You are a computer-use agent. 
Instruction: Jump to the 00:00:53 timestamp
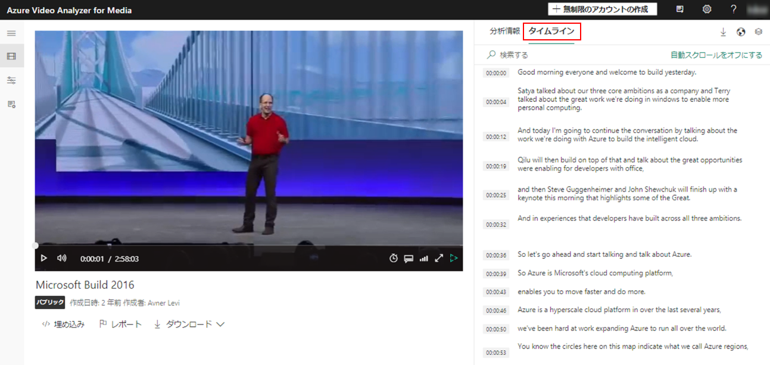(496, 353)
